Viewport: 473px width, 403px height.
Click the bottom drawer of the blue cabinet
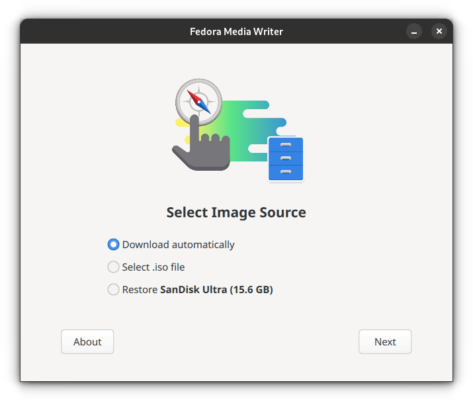[285, 172]
